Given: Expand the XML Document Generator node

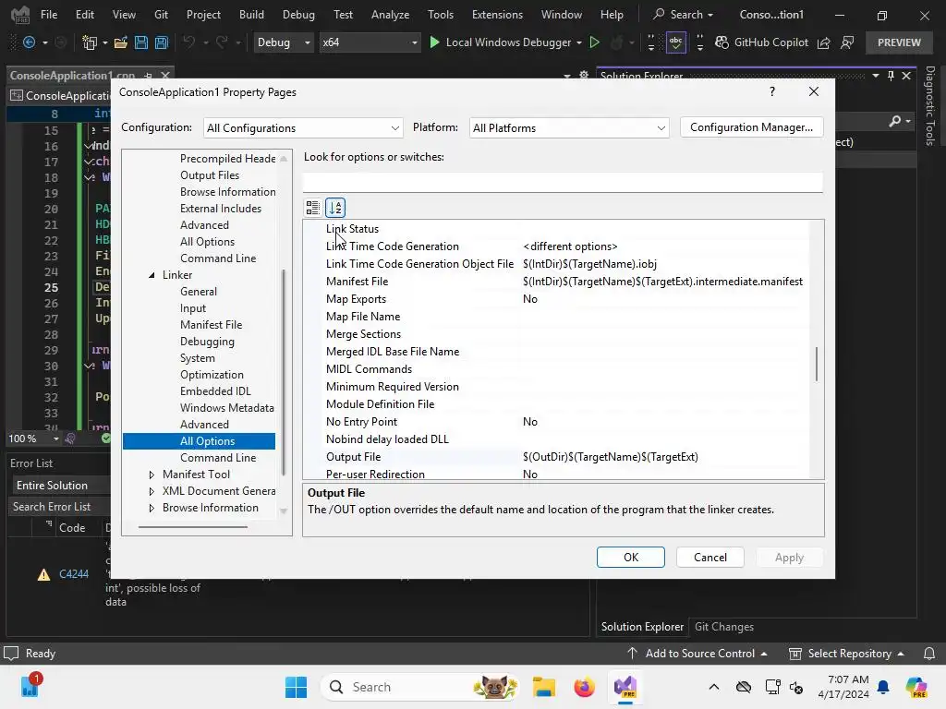Looking at the screenshot, I should 152,491.
